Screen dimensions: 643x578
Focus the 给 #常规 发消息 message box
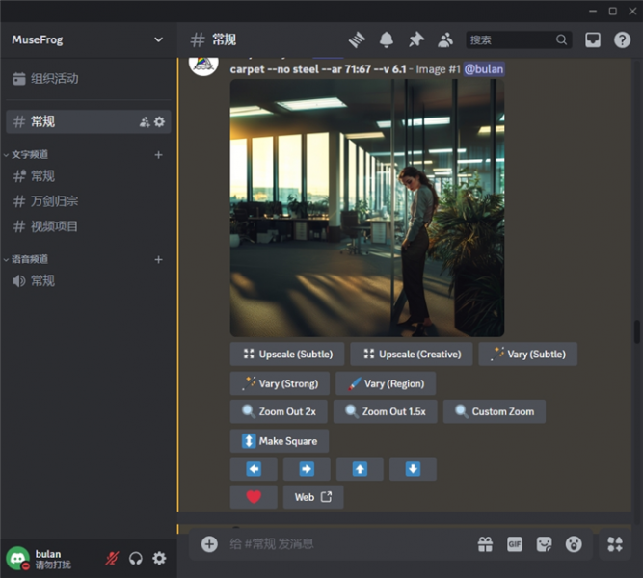pos(349,544)
